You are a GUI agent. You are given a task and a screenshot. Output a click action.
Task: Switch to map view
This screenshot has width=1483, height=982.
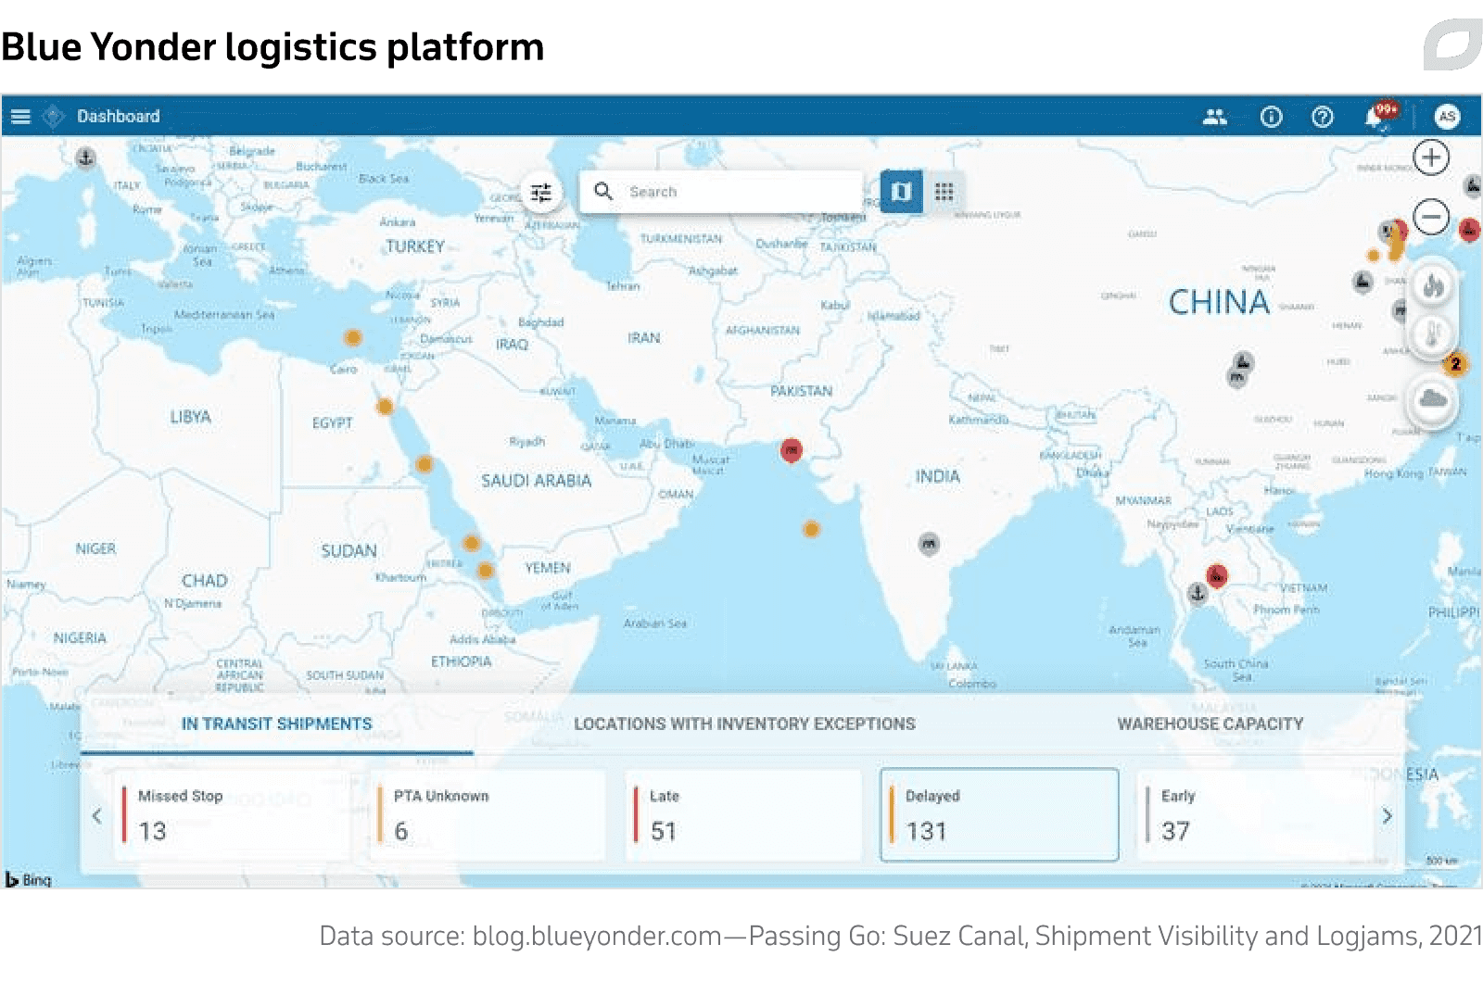point(901,192)
